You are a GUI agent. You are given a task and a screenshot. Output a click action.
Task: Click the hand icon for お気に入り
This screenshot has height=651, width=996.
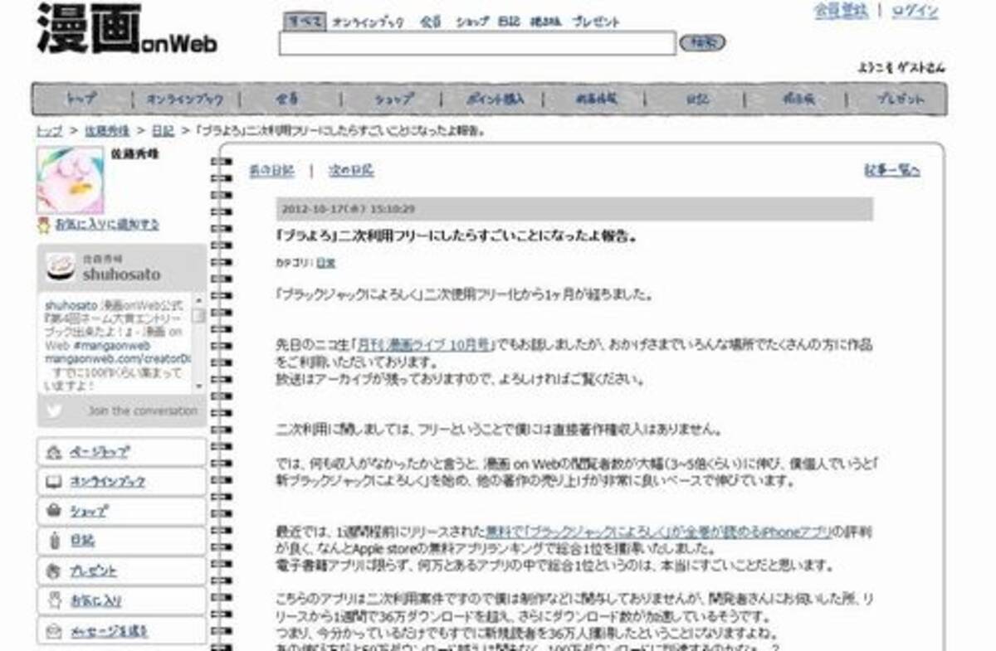(54, 600)
